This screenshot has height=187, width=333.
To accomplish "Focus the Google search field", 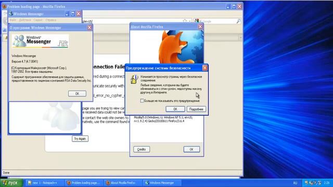I will [x=219, y=21].
